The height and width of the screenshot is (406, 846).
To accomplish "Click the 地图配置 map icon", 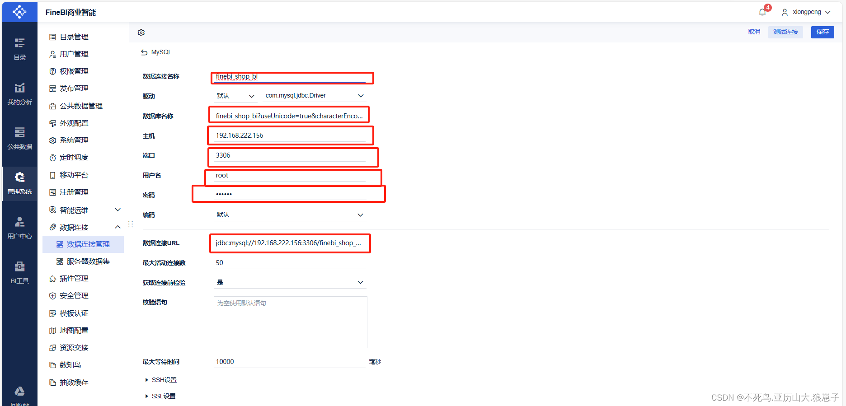I will point(52,331).
